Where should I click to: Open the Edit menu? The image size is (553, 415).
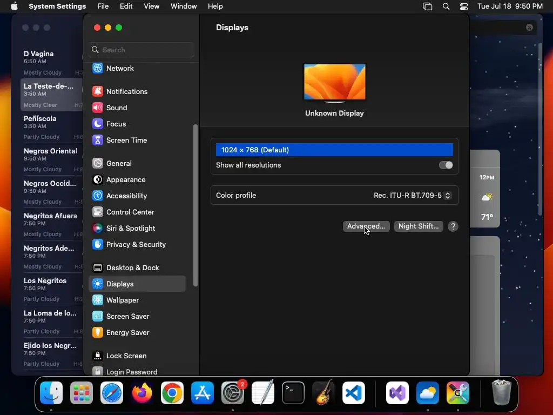pos(126,6)
